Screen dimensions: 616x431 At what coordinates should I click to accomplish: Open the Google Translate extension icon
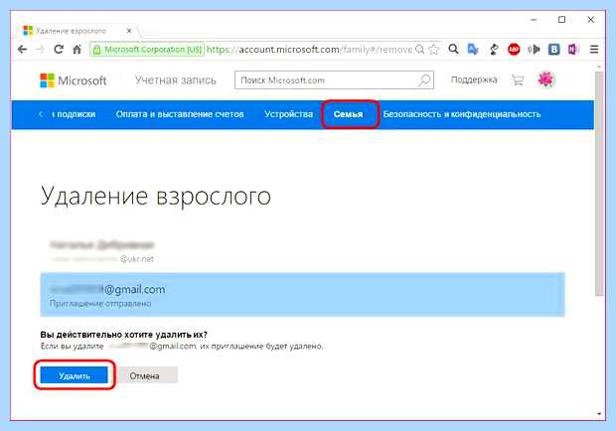[473, 49]
